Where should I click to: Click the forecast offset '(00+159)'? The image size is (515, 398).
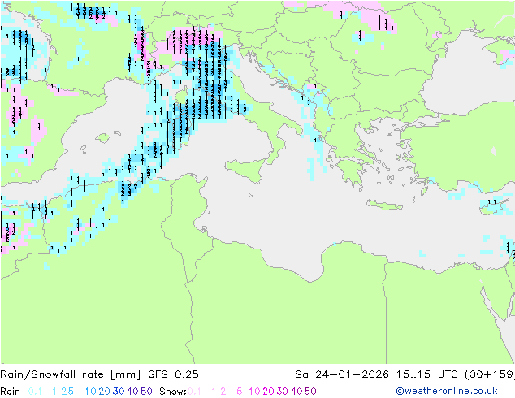[490, 374]
